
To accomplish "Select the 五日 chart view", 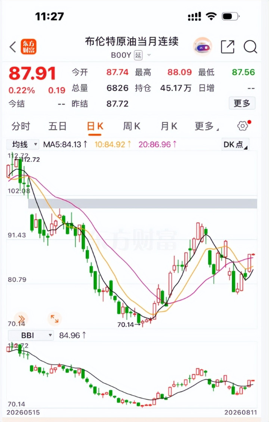I will 58,126.
